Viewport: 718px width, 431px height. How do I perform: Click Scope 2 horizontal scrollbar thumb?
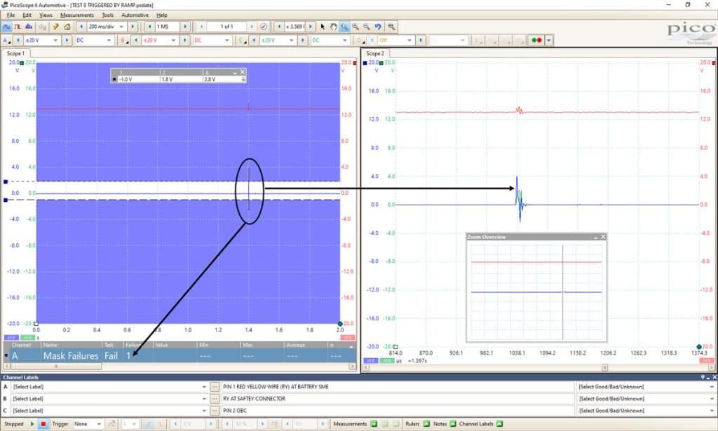pos(604,367)
